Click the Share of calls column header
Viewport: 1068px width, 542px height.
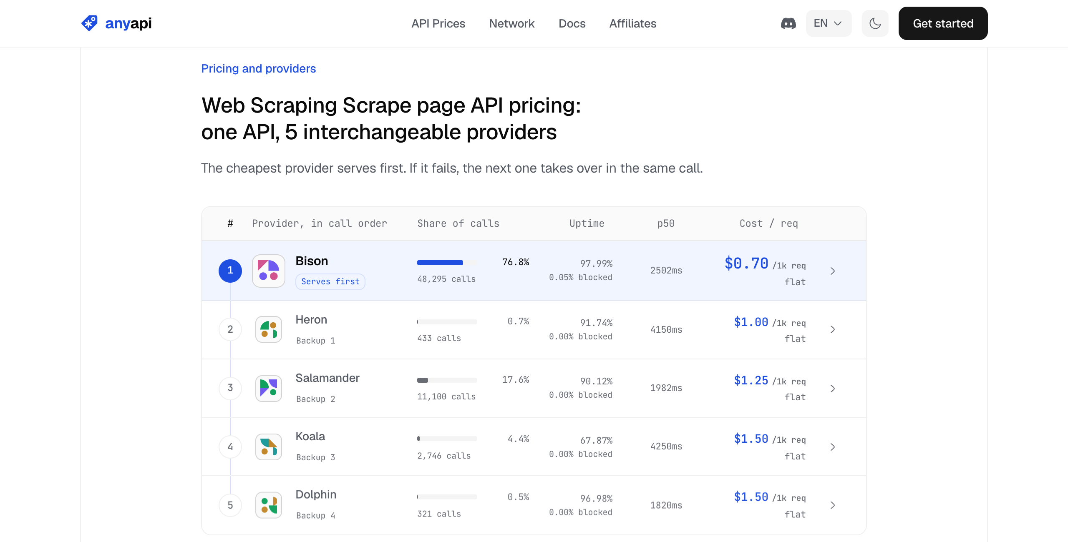pos(458,223)
